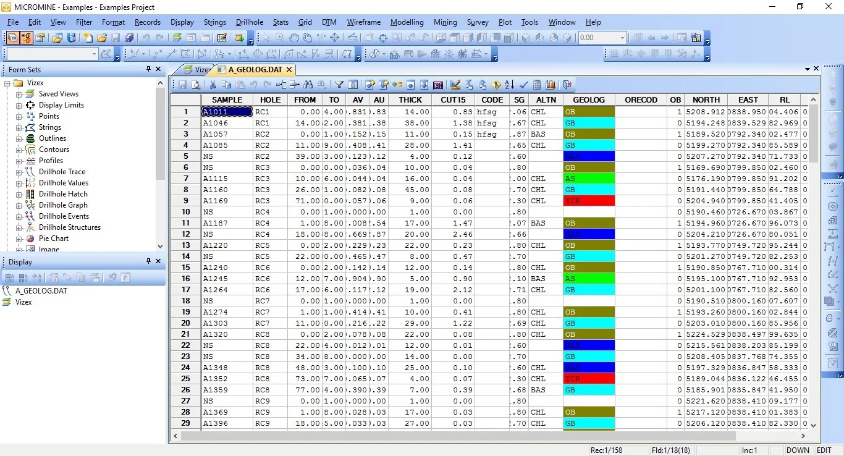The height and width of the screenshot is (456, 844).
Task: Open the Drillhole menu
Action: tap(250, 22)
